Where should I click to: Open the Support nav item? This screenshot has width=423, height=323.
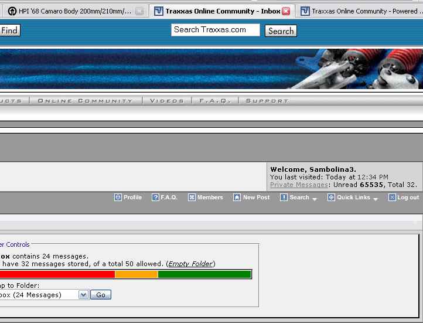pos(267,101)
